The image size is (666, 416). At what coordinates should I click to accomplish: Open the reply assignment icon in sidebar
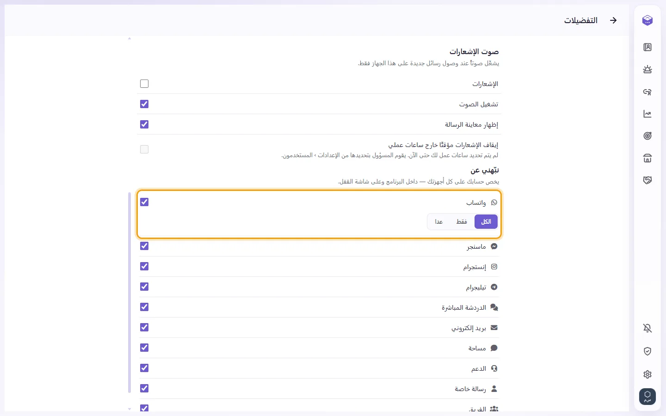(x=647, y=92)
